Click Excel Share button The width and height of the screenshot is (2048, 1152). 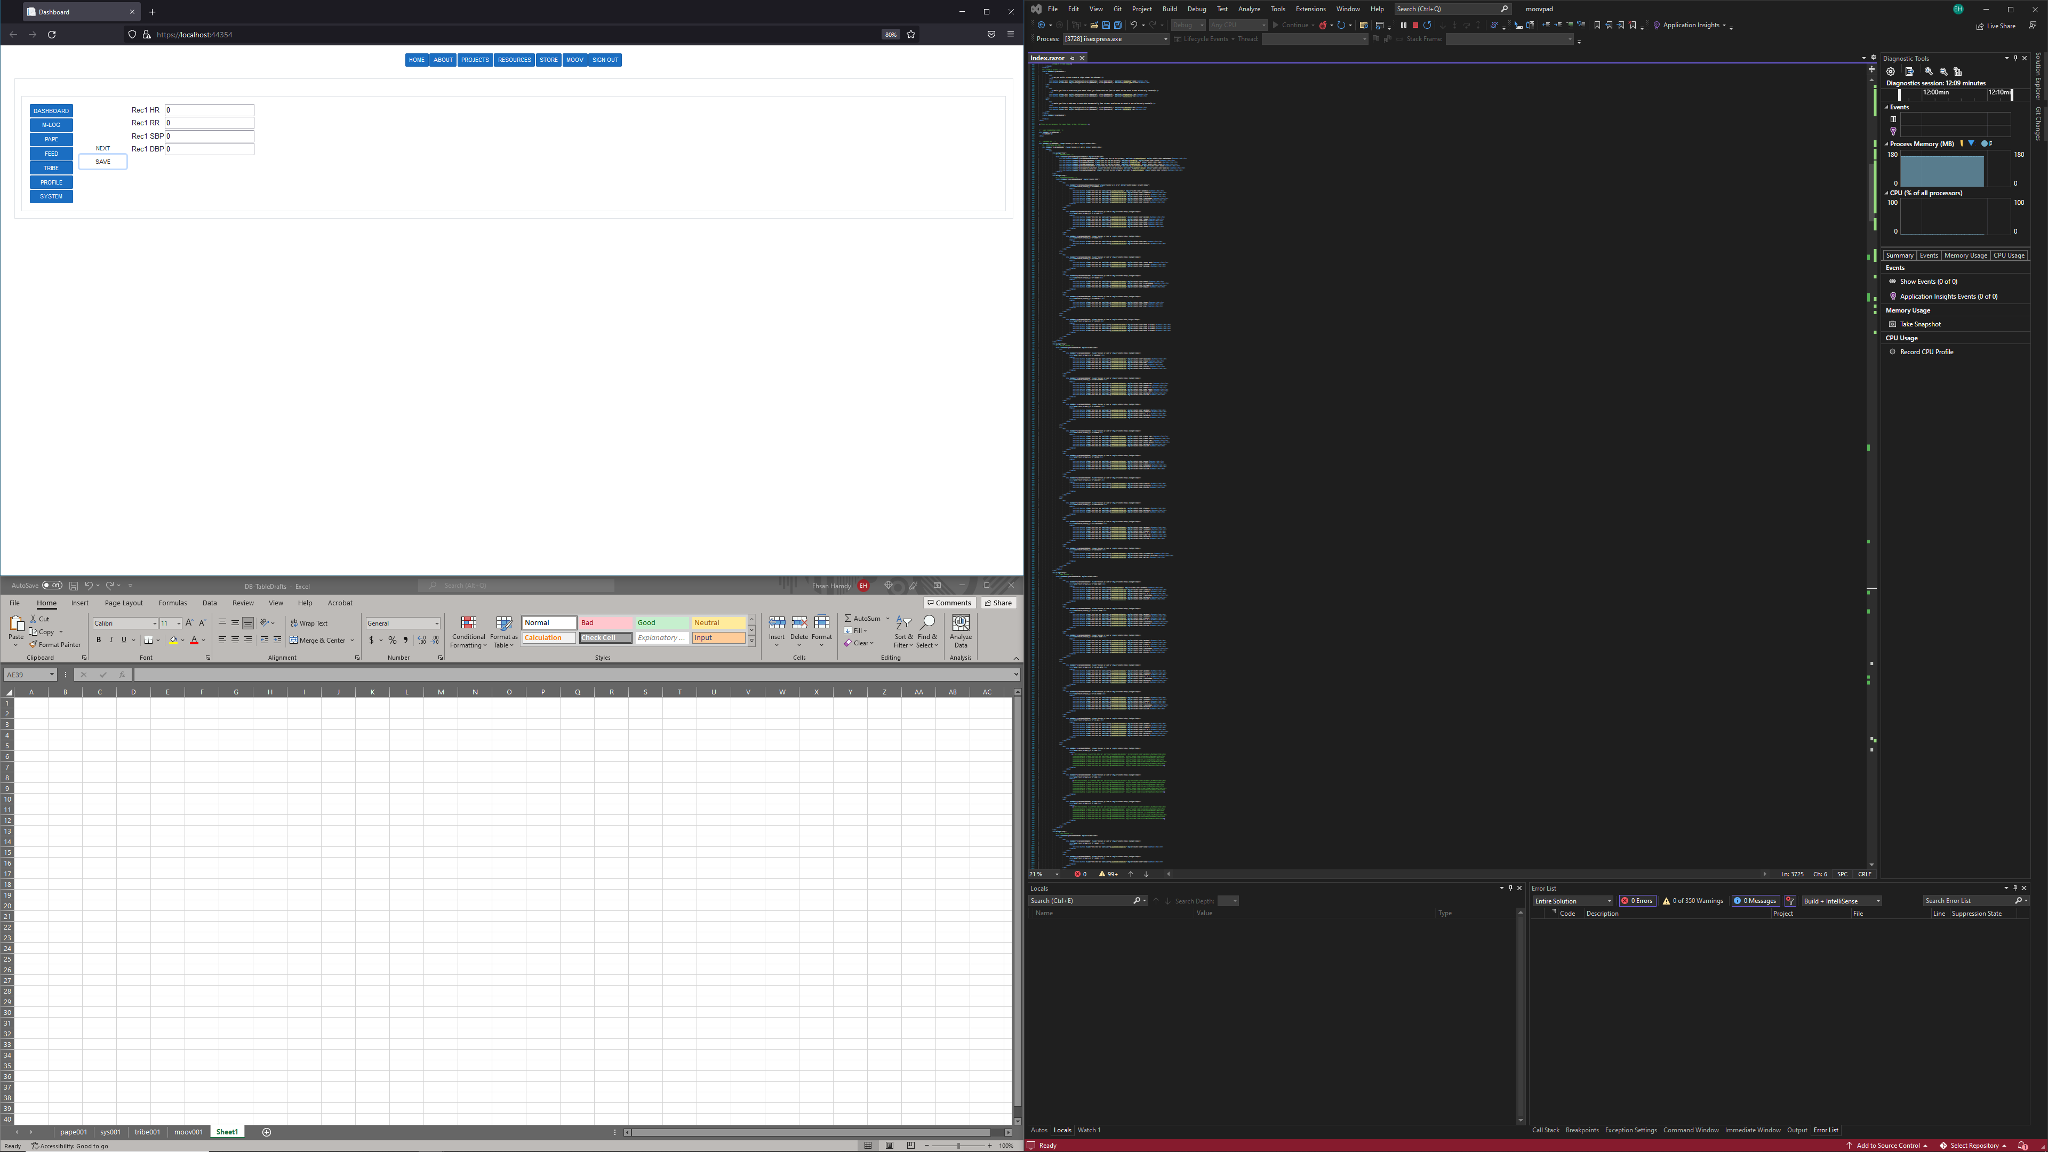click(x=998, y=603)
